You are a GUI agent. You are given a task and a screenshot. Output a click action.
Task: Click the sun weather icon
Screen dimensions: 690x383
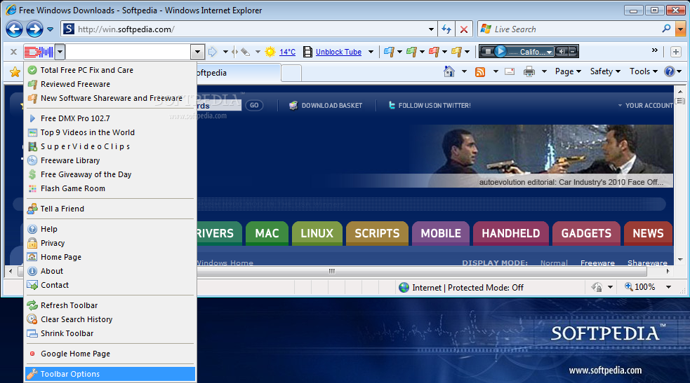click(x=270, y=52)
